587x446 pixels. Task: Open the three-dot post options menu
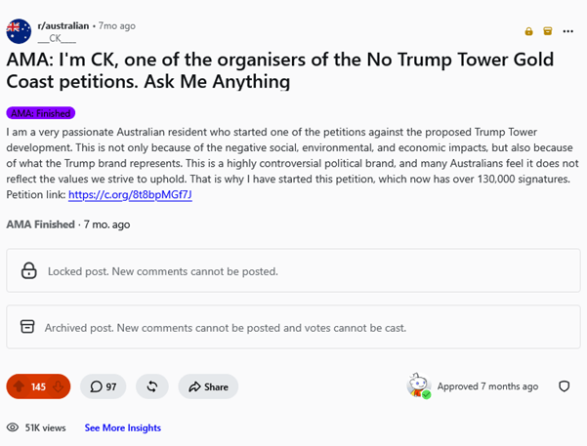(567, 31)
